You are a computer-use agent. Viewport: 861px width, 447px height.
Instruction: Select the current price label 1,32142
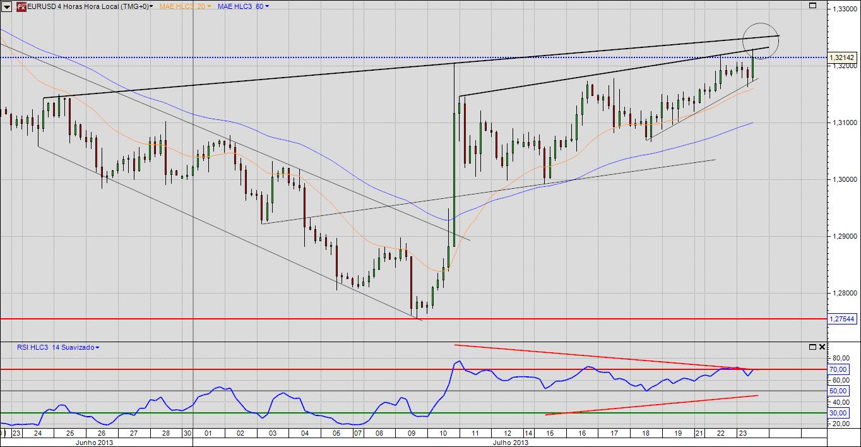coord(842,57)
